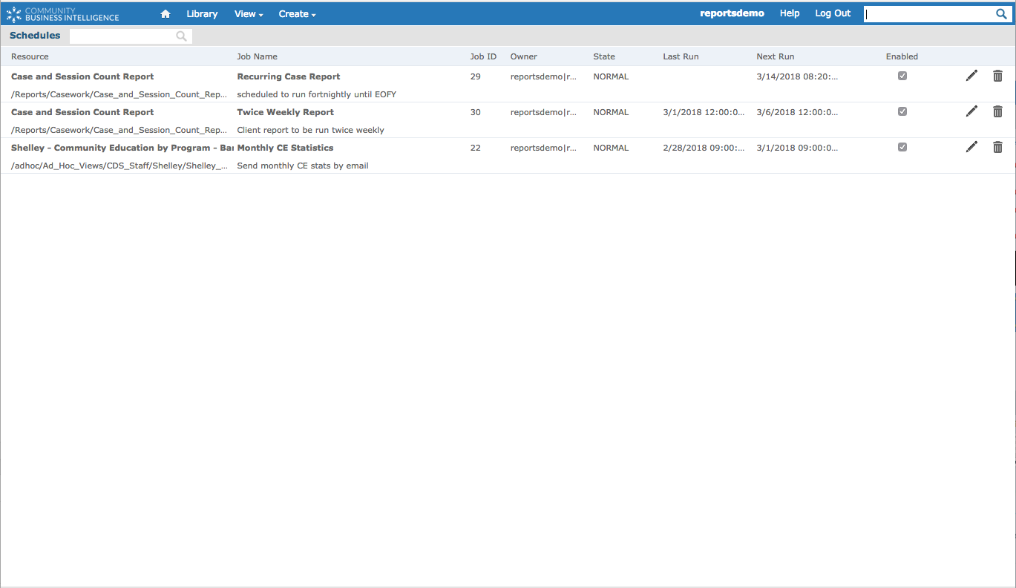Click the Next Run column header
The height and width of the screenshot is (588, 1016).
[x=776, y=56]
